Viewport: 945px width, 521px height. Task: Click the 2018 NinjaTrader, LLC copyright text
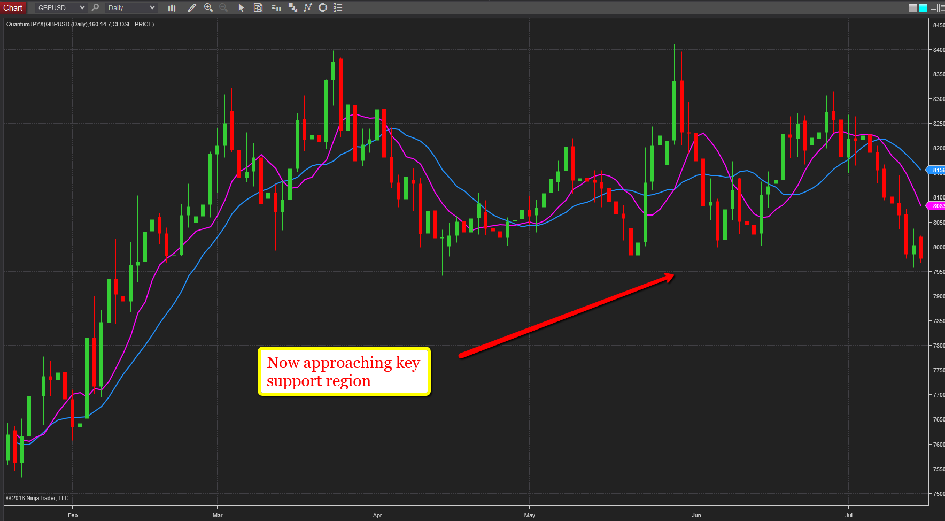point(37,498)
